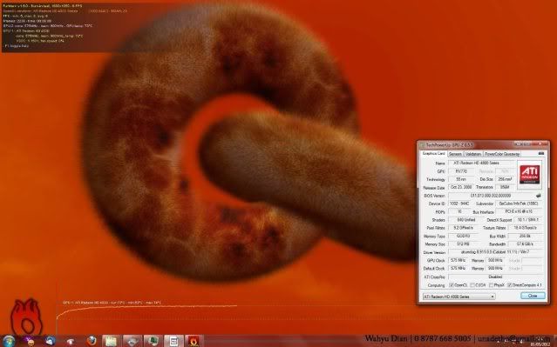
Task: Click the Subvendor value field
Action: (520, 204)
